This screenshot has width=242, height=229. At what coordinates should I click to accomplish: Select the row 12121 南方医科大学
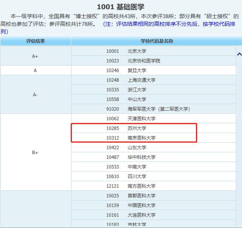pos(153,186)
